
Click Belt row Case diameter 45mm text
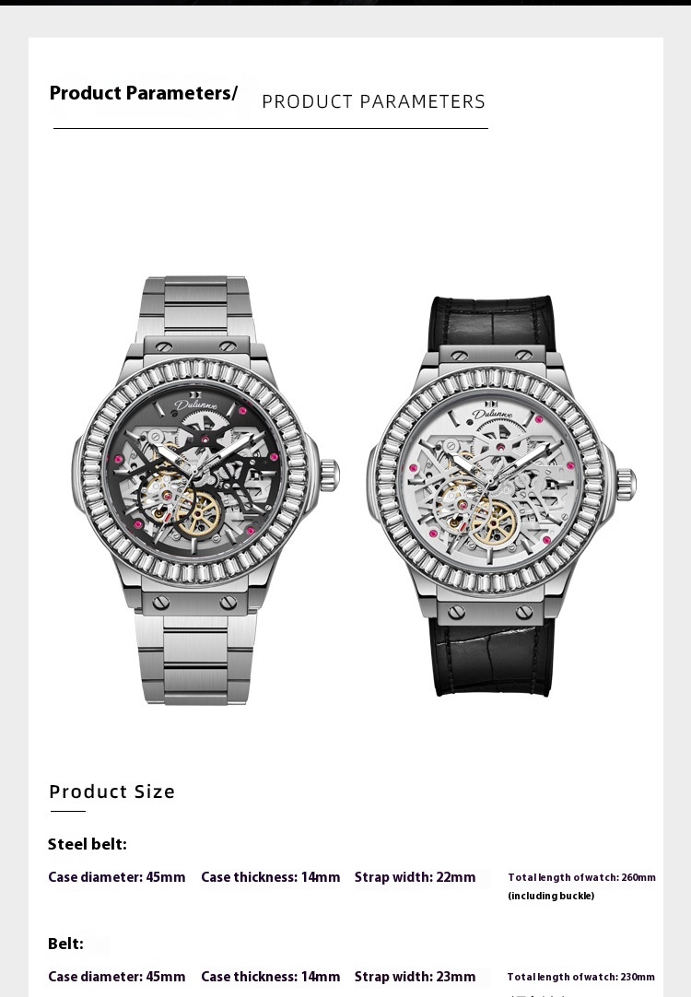point(117,977)
